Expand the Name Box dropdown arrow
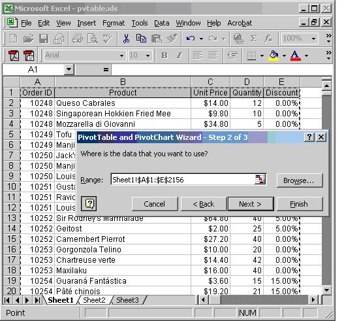The height and width of the screenshot is (321, 344). [69, 70]
